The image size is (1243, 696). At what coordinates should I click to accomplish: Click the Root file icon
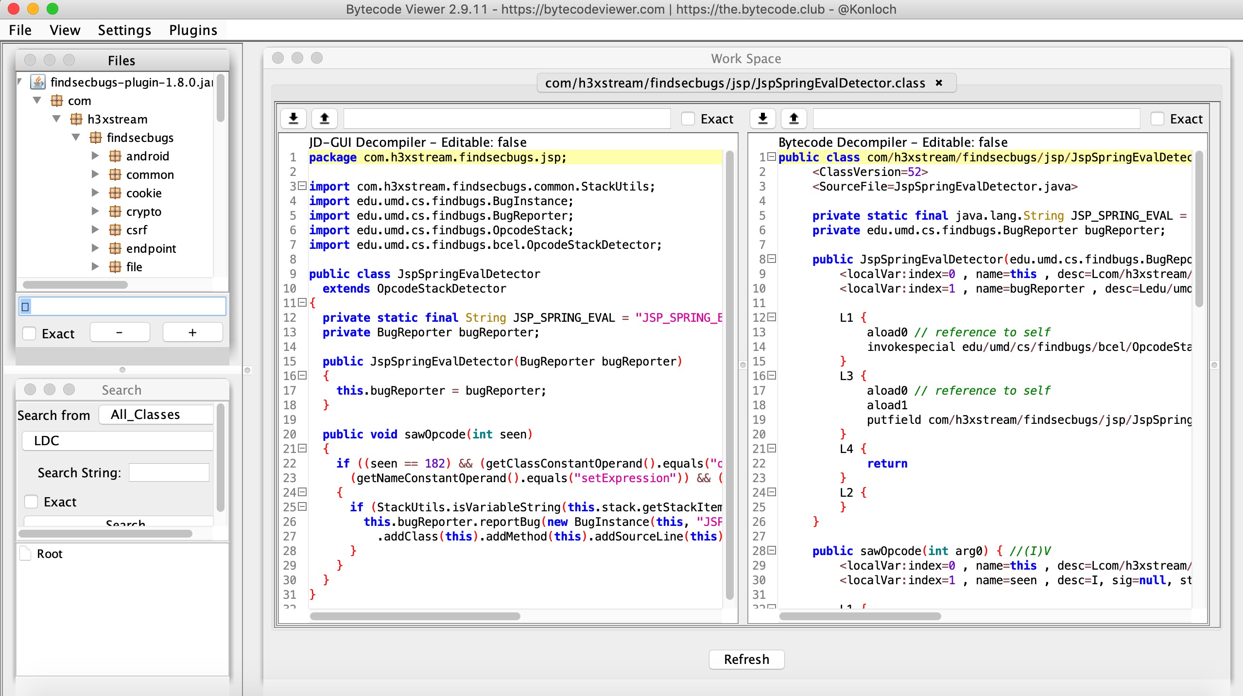coord(25,553)
